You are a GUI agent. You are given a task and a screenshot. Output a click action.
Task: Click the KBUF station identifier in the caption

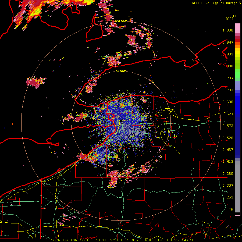tap(150, 240)
